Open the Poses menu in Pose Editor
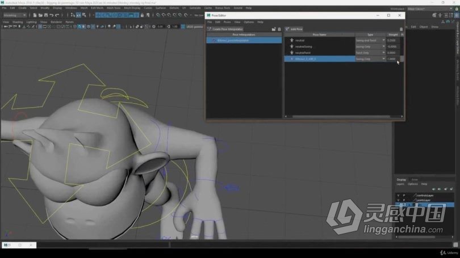This screenshot has height=258, width=460. click(x=227, y=22)
